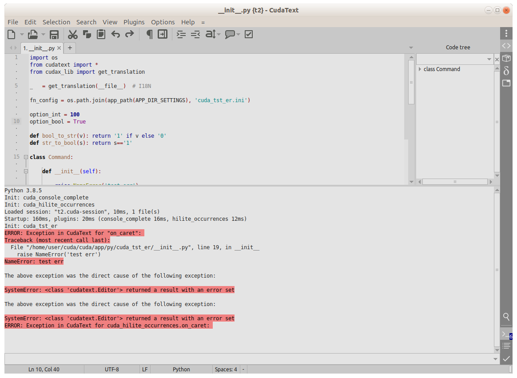
Task: Change encoding via UTF-8 in the status bar
Action: click(112, 370)
